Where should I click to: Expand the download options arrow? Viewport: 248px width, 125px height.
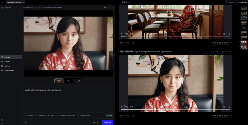click(x=226, y=52)
